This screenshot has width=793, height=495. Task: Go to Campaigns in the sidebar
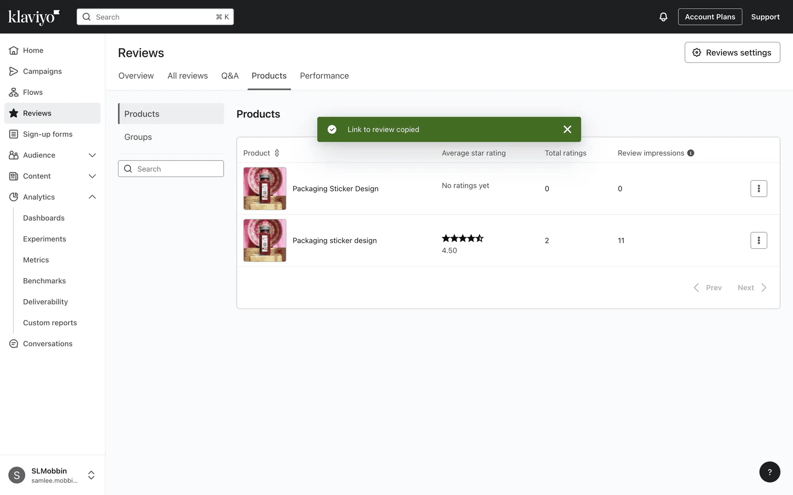click(x=42, y=71)
